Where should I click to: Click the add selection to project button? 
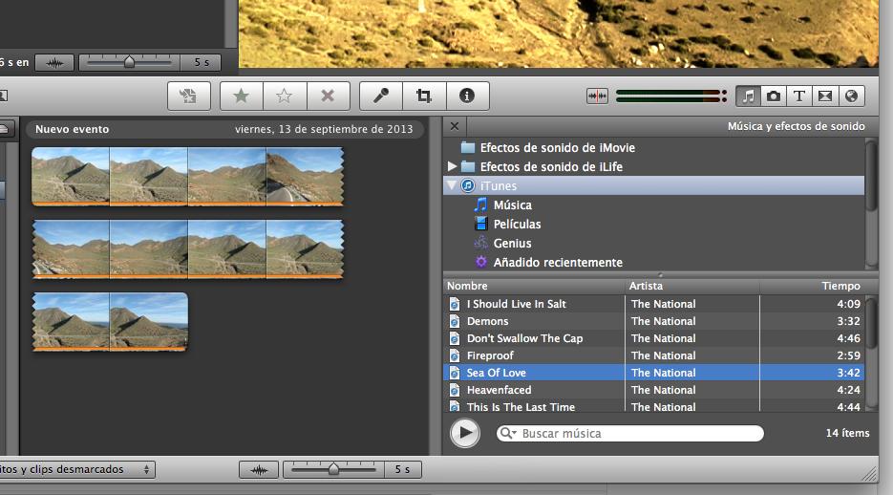[188, 96]
